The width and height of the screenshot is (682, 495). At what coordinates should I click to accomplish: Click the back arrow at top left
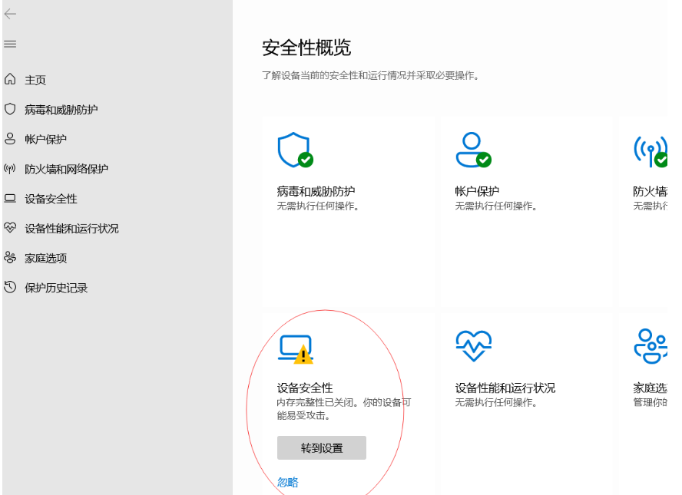(x=11, y=13)
